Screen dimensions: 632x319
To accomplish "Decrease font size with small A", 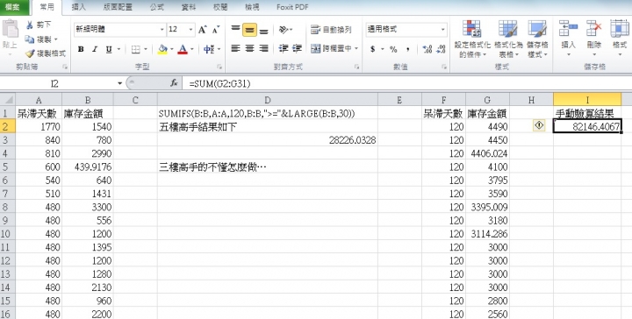I will pos(216,30).
